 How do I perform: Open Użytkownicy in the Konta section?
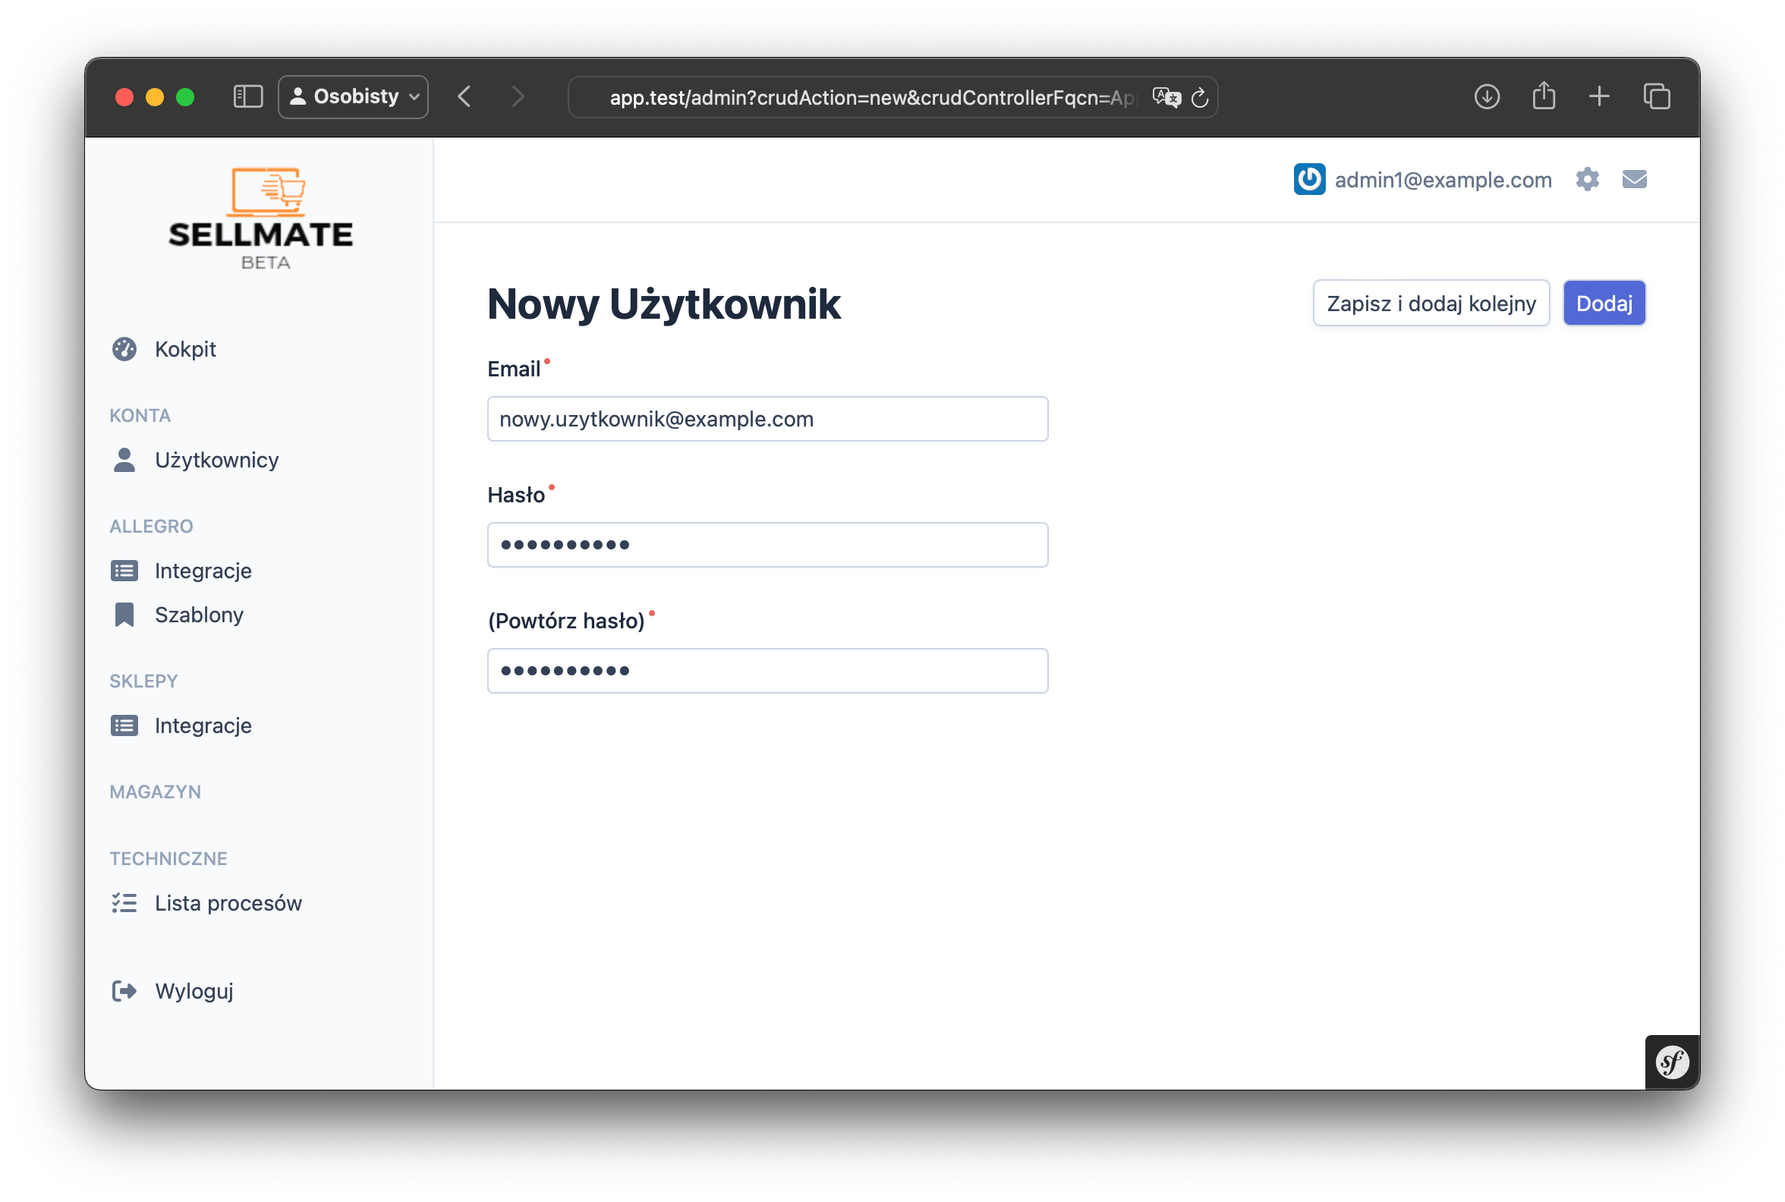tap(216, 460)
